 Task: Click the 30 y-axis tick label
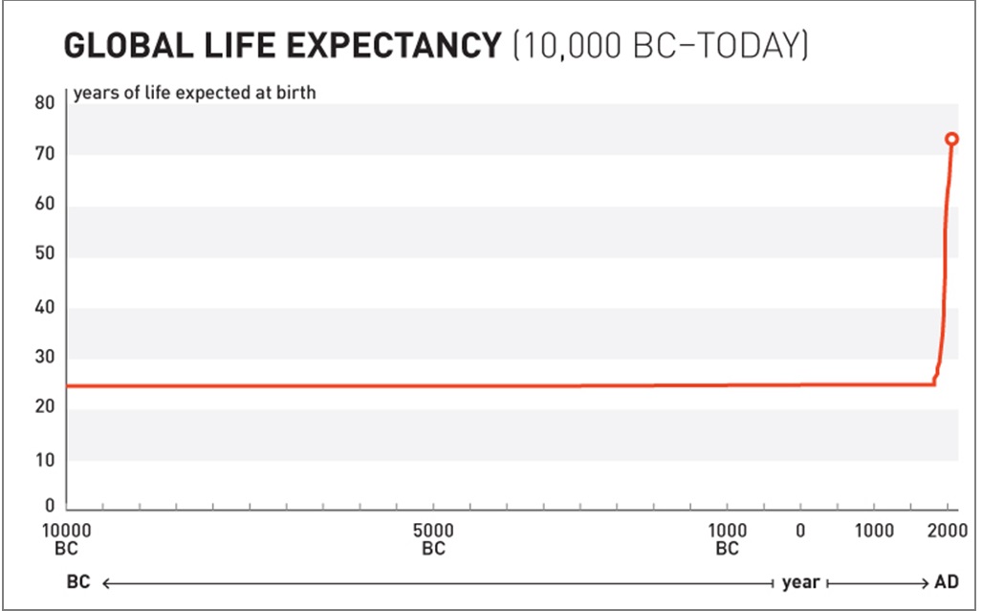click(43, 358)
